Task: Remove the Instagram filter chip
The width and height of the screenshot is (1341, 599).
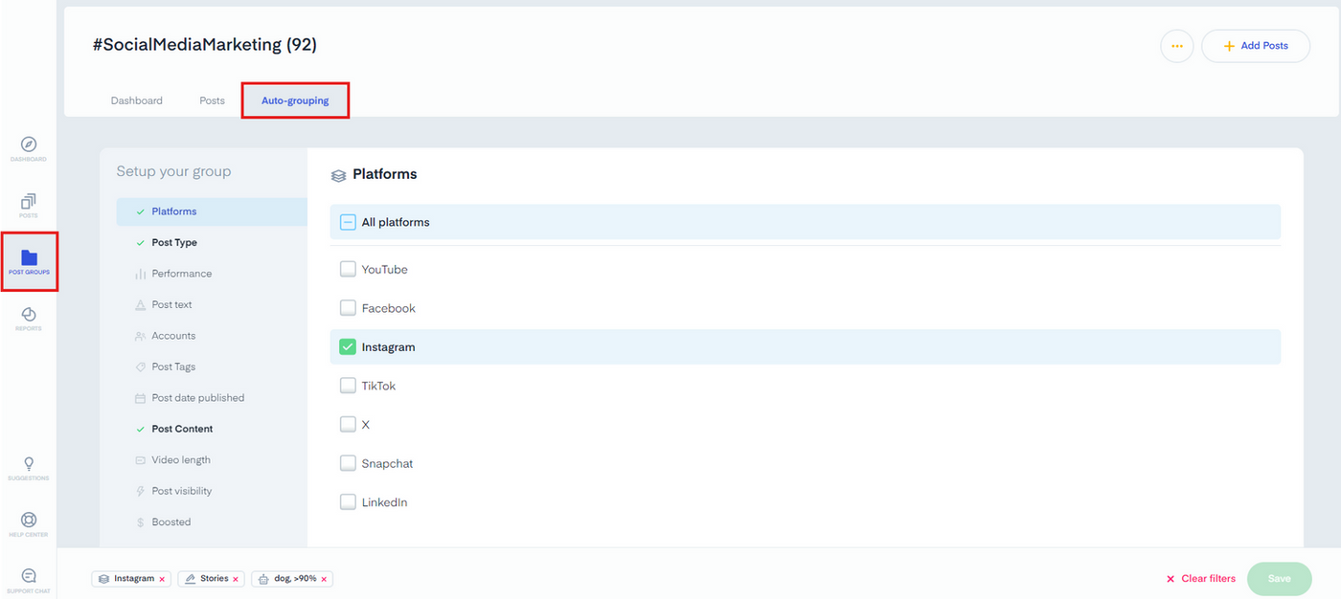Action: [x=163, y=579]
